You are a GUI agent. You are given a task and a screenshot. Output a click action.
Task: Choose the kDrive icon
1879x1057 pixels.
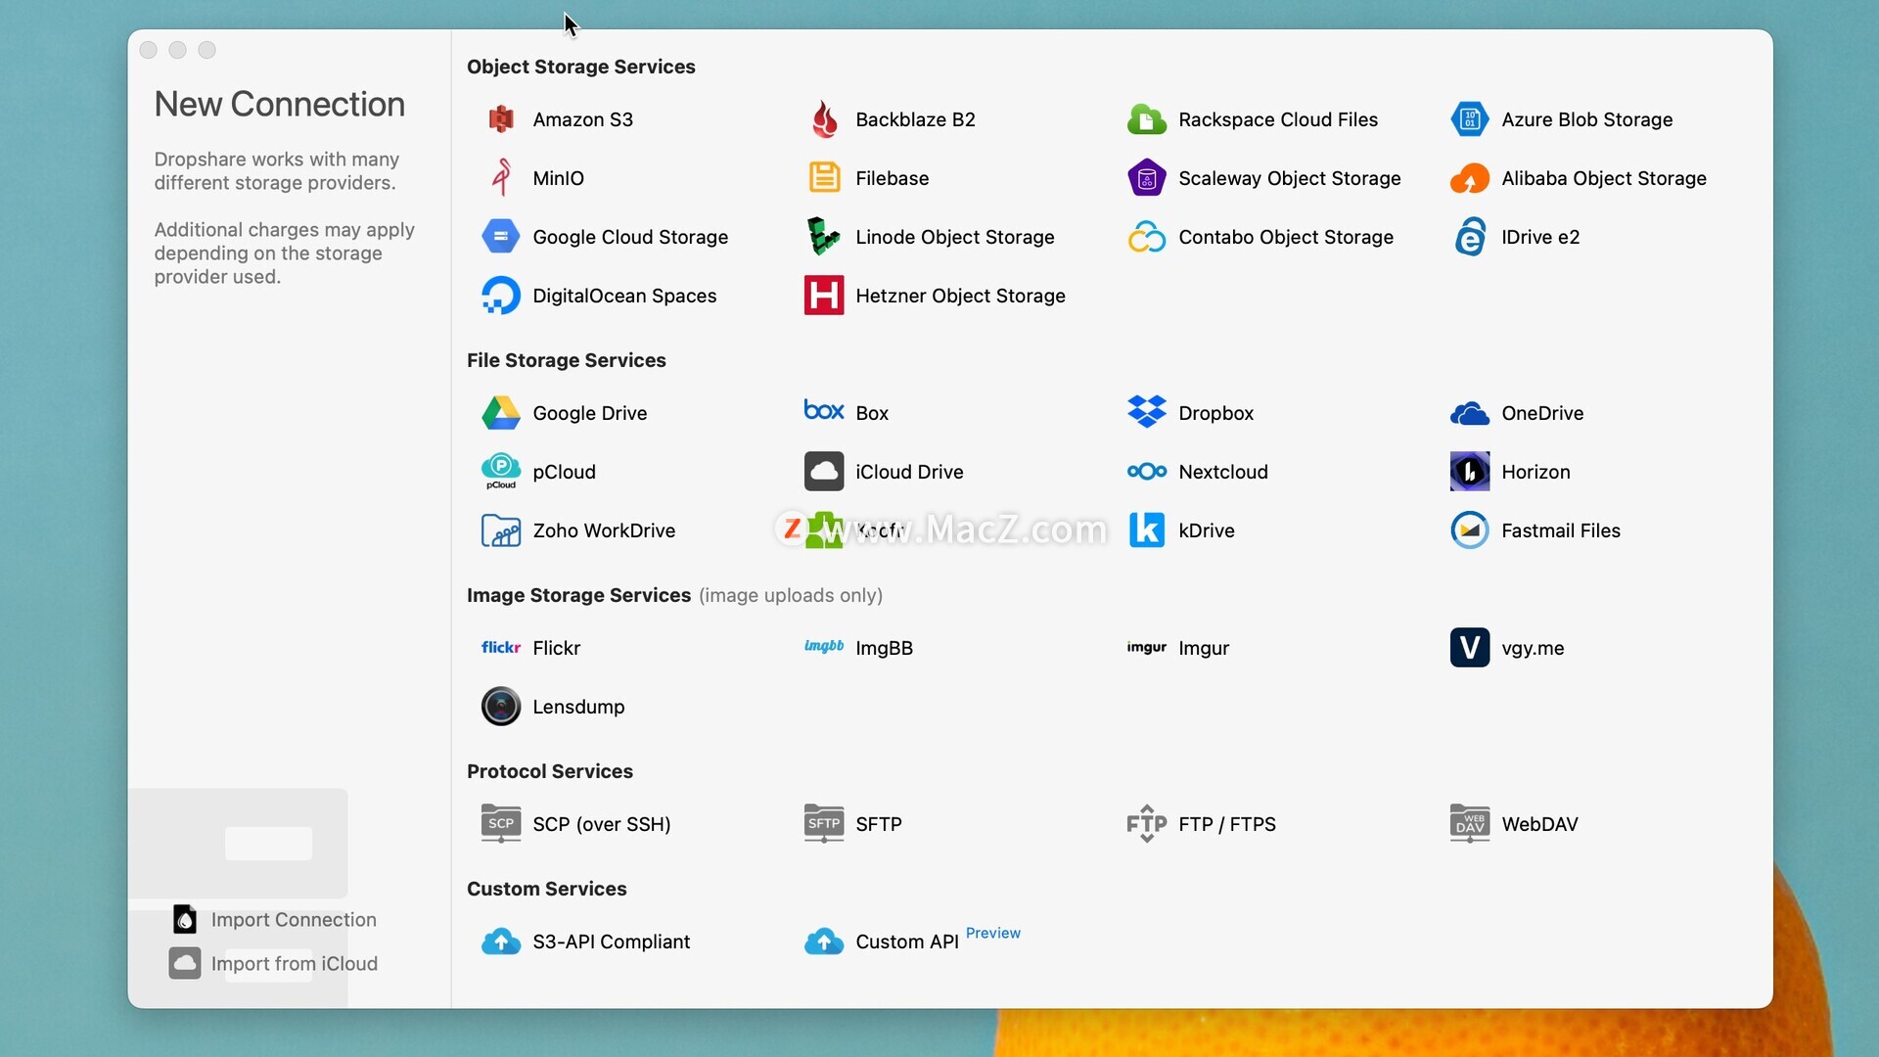(x=1147, y=530)
